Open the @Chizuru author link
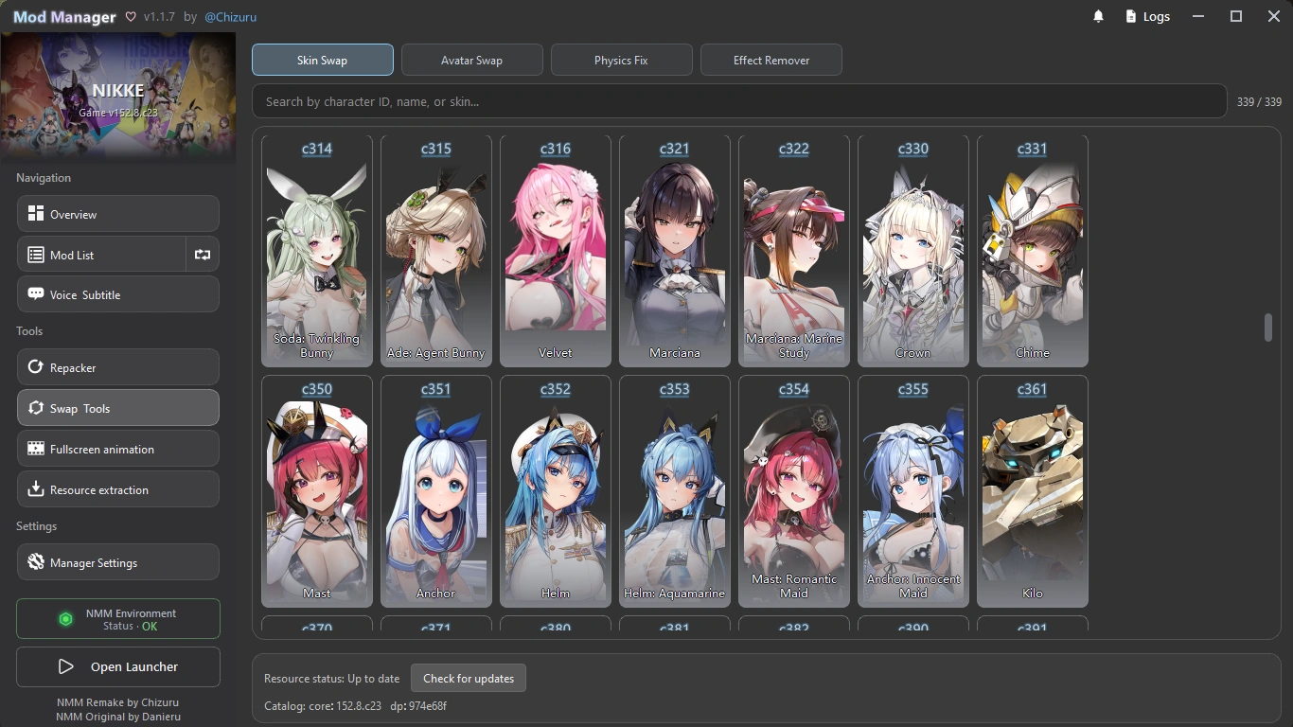The height and width of the screenshot is (727, 1293). click(x=229, y=17)
